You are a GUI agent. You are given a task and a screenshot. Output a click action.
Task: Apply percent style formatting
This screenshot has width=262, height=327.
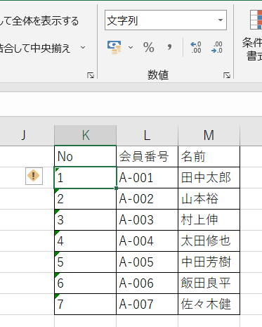tap(149, 48)
